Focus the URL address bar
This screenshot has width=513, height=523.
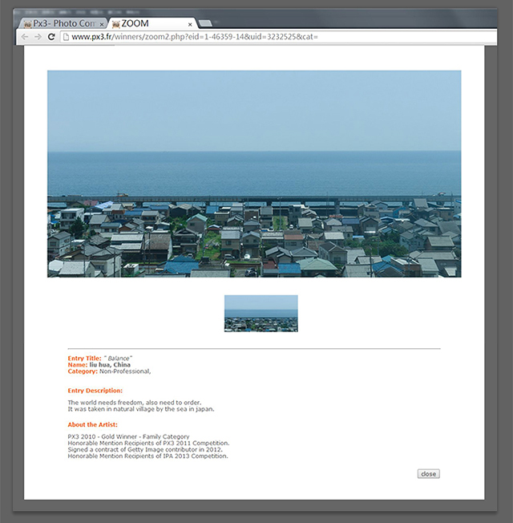240,37
